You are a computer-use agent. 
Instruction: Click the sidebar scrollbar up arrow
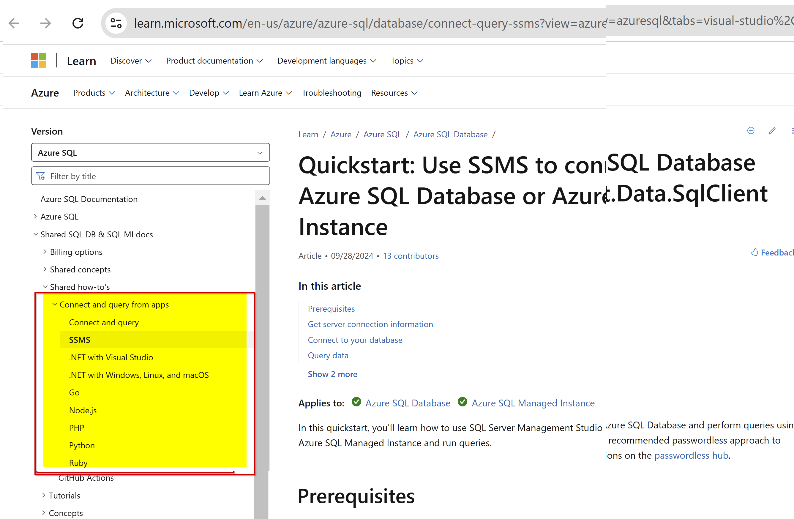pyautogui.click(x=262, y=198)
